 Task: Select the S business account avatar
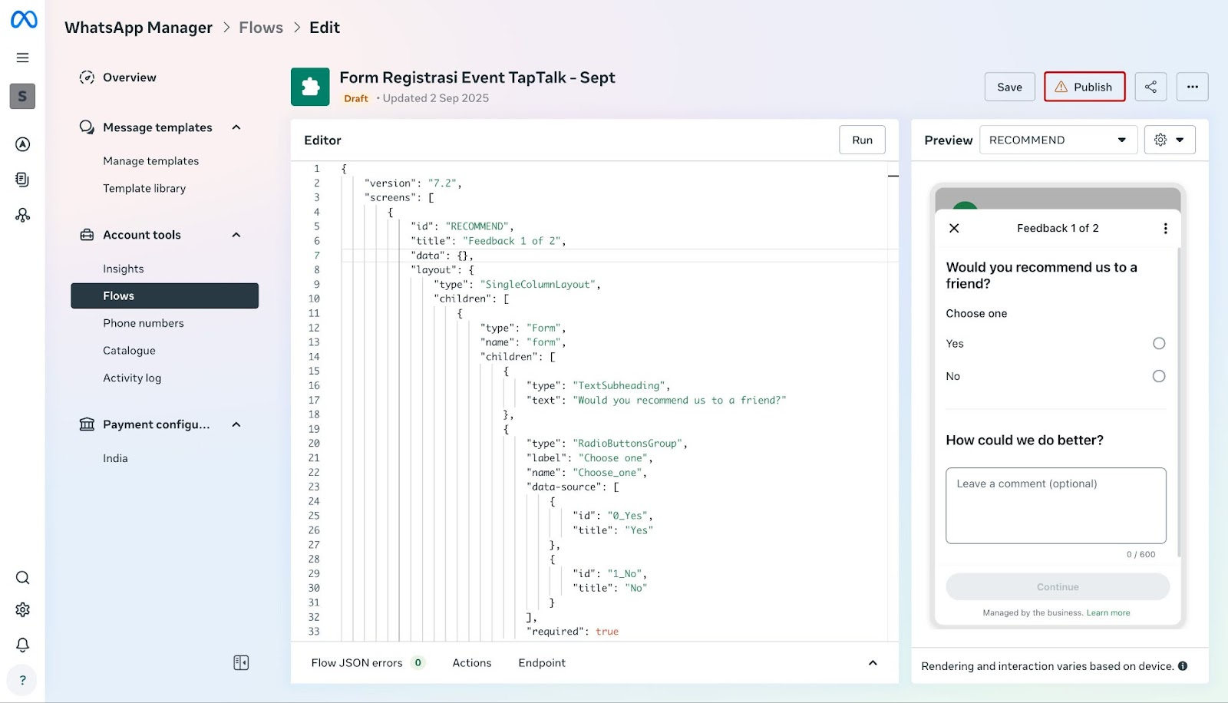point(22,96)
